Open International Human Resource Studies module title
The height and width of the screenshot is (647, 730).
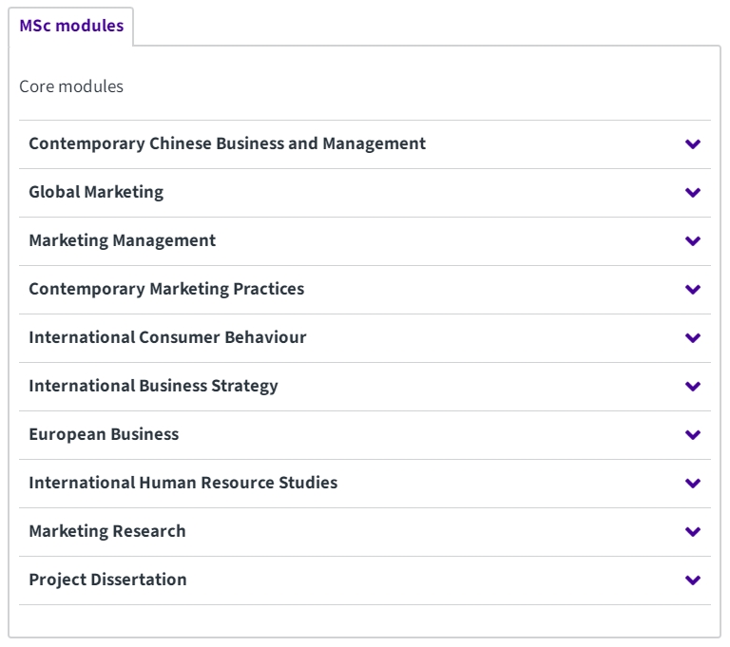(182, 483)
